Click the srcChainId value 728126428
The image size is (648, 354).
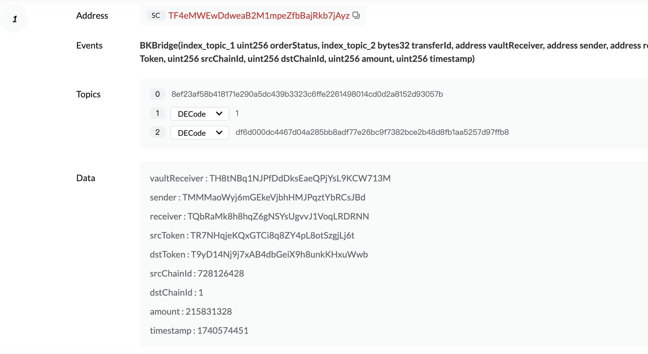coord(221,273)
